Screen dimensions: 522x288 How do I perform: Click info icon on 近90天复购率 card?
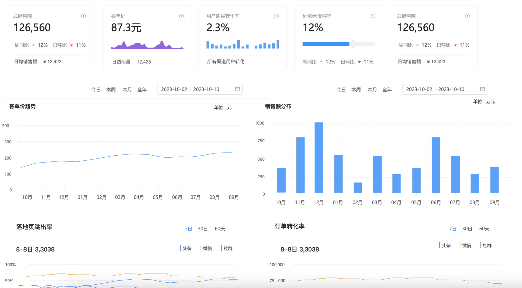pos(373,16)
